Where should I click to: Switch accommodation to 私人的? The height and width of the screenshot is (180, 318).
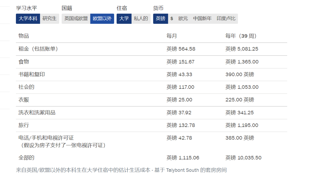pos(141,18)
